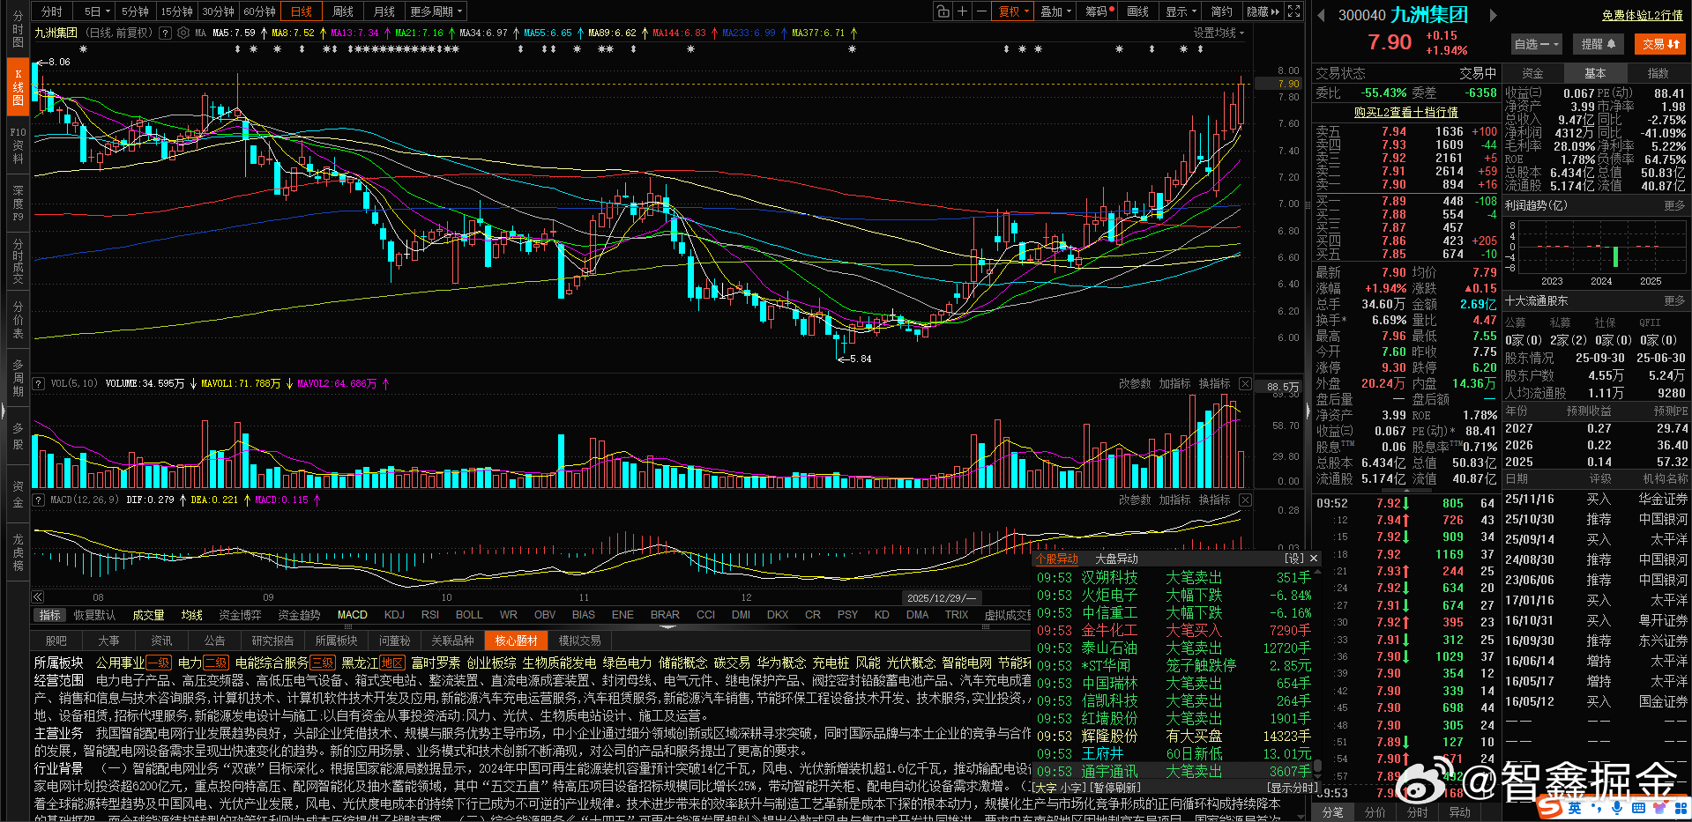The width and height of the screenshot is (1692, 822).
Task: Enable 简约 simplified mode
Action: pos(1220,11)
